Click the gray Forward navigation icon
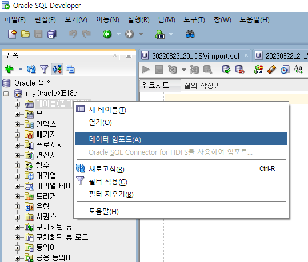This screenshot has height=262, width=308. pyautogui.click(x=130, y=34)
